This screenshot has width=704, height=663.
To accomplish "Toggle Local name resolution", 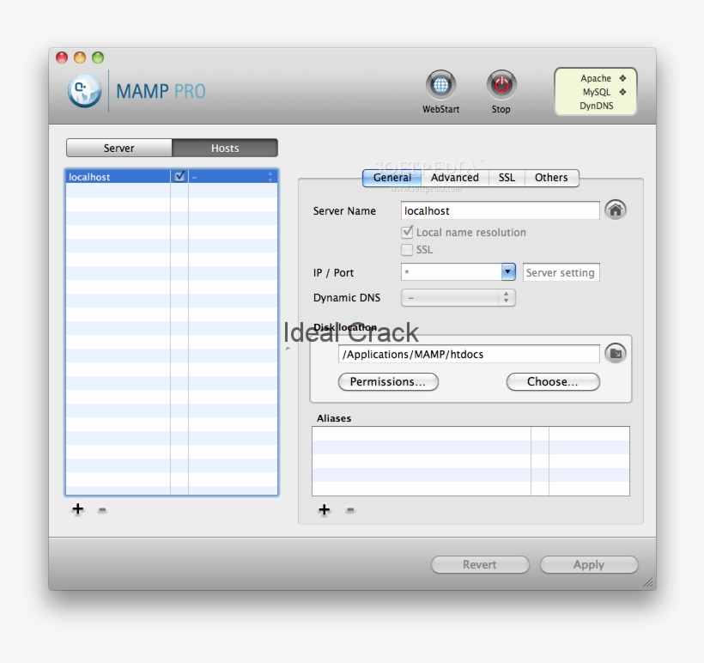I will pyautogui.click(x=408, y=232).
